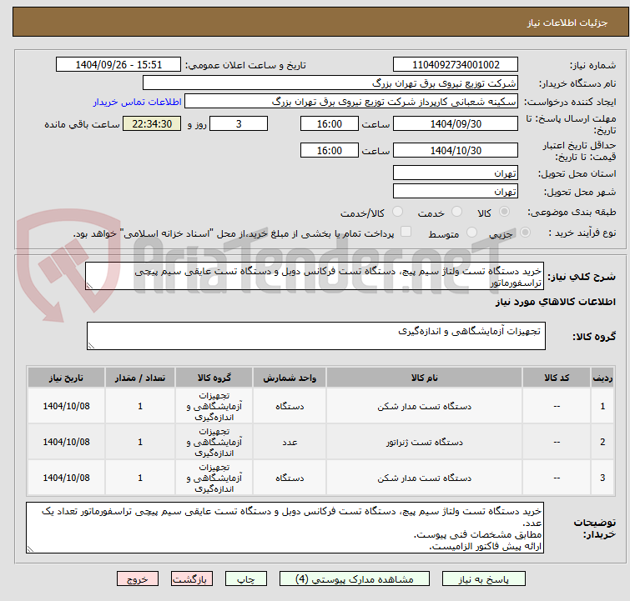
Task: Click the تاریخ نیاز column header
Action: pos(66,378)
